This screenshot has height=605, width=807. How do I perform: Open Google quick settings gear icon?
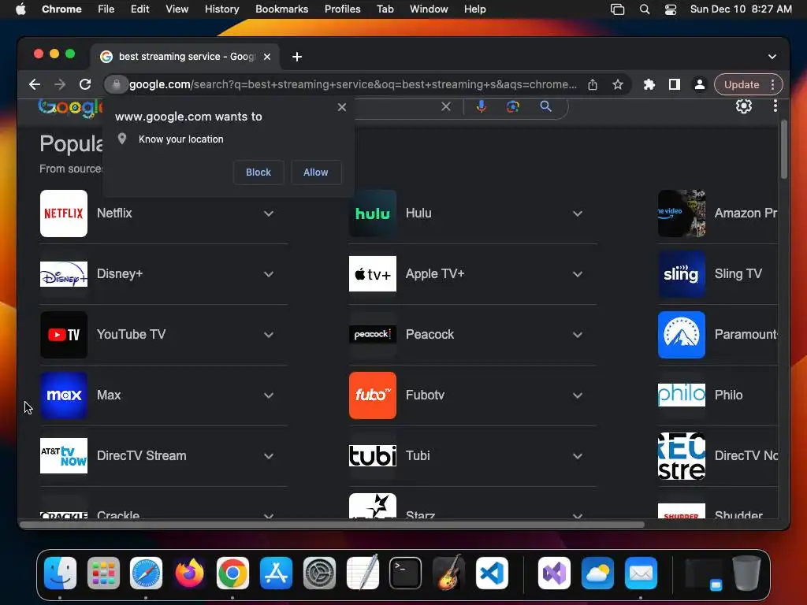coord(744,106)
